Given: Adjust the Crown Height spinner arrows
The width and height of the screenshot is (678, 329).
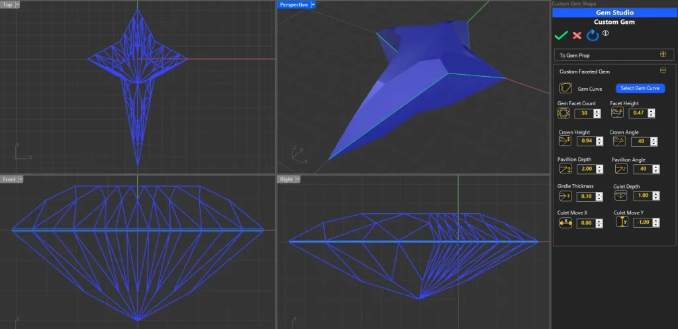Looking at the screenshot, I should 599,141.
